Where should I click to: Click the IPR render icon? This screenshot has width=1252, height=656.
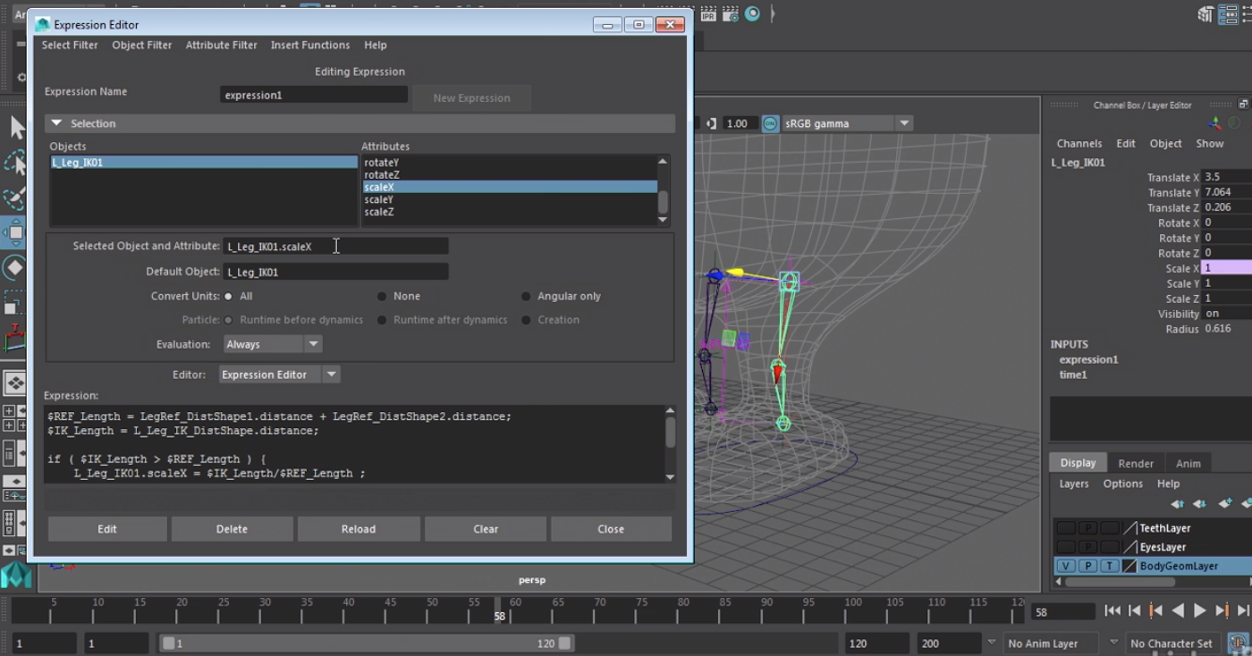click(708, 13)
